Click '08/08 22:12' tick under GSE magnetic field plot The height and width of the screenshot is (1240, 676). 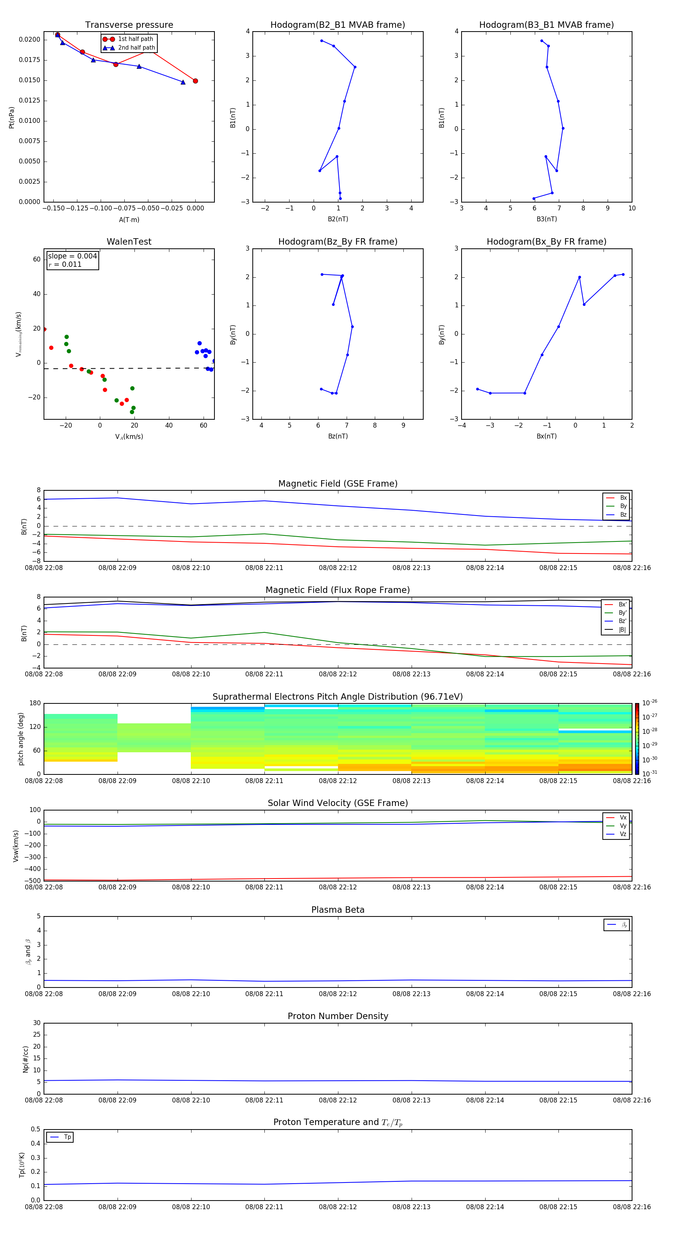pos(338,568)
